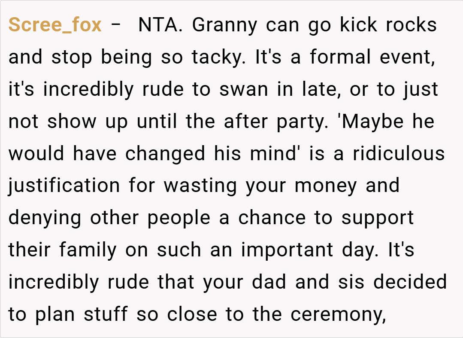Viewport: 463px width, 338px height.
Task: Click the word "money" in the comment
Action: coord(326,186)
